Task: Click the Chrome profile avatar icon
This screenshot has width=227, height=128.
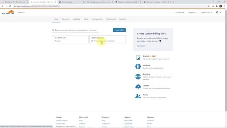Action: click(221, 6)
